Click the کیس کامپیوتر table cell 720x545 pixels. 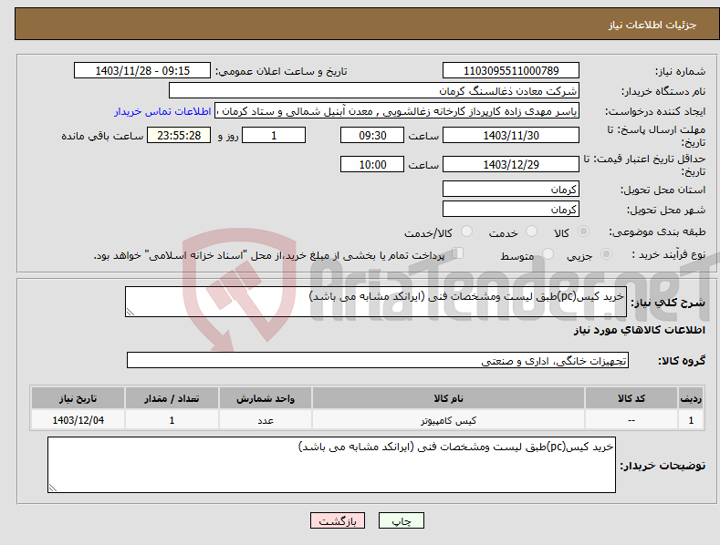(x=448, y=420)
